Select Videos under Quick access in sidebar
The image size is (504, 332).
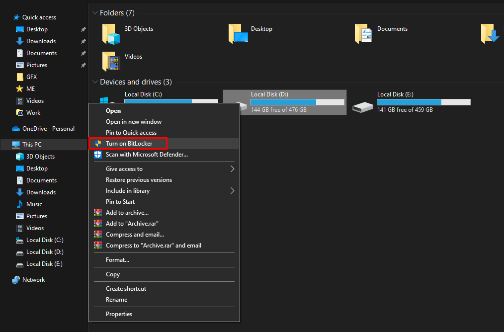(x=35, y=101)
